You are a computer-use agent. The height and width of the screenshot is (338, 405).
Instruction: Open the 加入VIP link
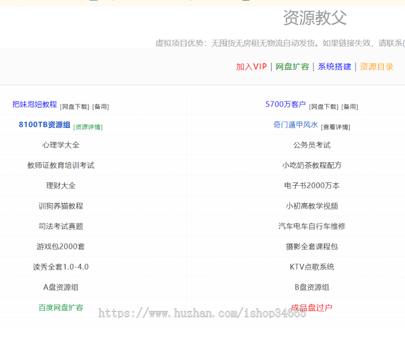(x=251, y=67)
